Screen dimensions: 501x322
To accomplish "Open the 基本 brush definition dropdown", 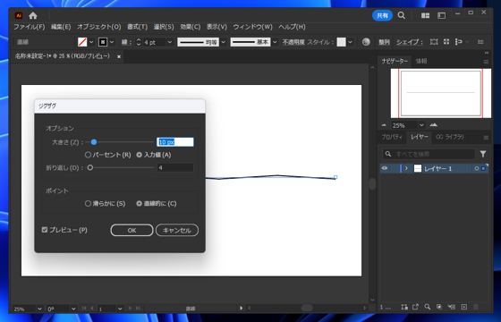I will click(275, 42).
